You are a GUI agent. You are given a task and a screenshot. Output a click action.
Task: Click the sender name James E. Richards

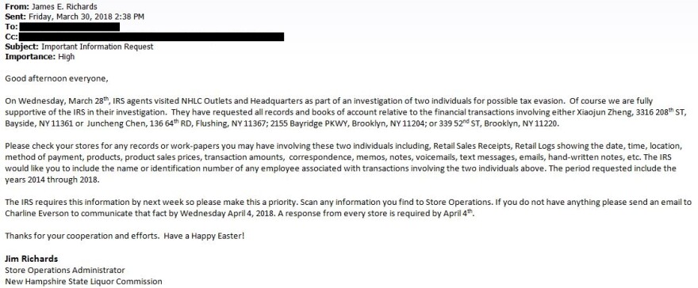tap(64, 6)
